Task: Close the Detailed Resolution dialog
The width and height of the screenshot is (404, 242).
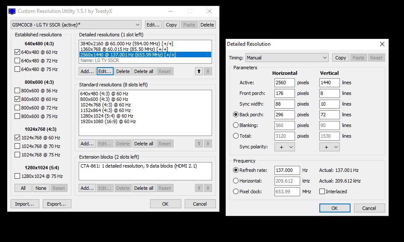Action: (382, 44)
